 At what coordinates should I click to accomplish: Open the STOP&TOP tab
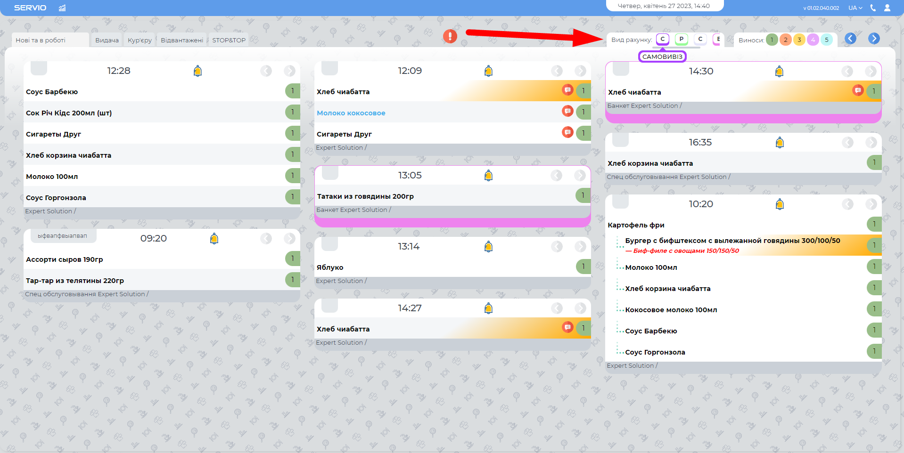pyautogui.click(x=229, y=40)
